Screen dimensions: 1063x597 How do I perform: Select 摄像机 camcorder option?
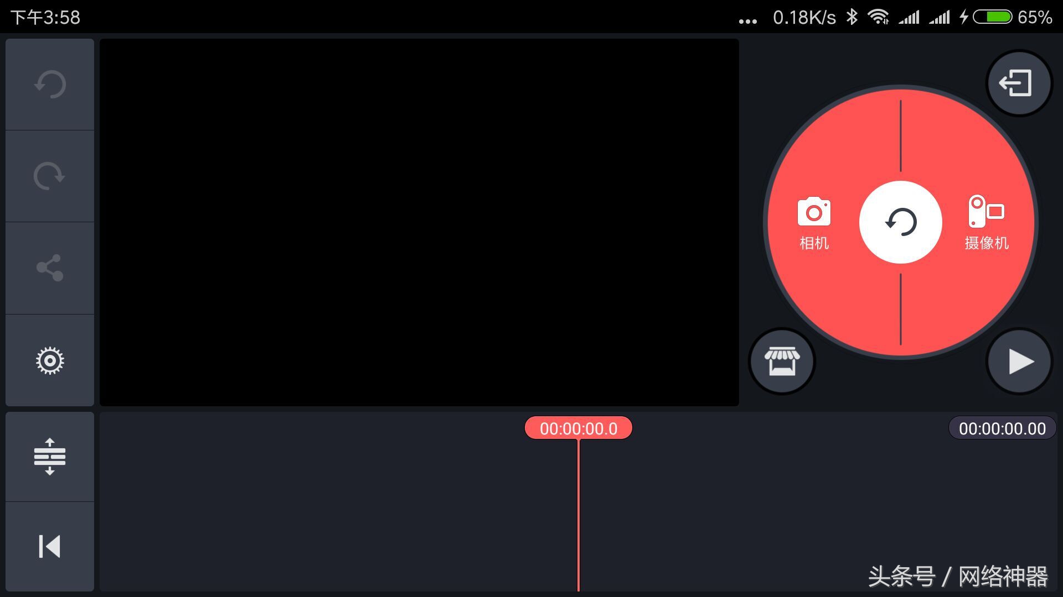pyautogui.click(x=986, y=222)
